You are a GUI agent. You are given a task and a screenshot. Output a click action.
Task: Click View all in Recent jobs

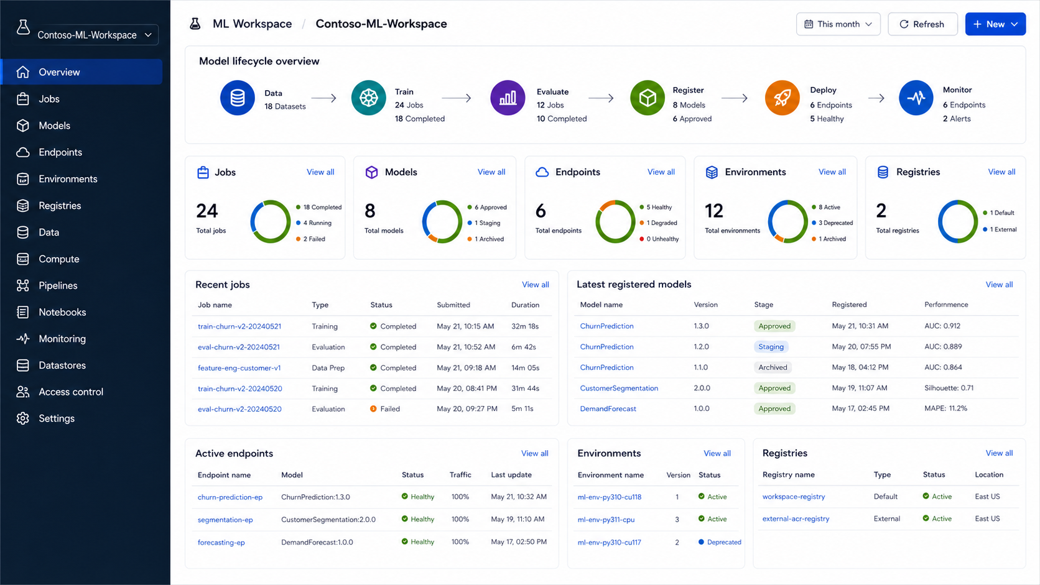536,285
